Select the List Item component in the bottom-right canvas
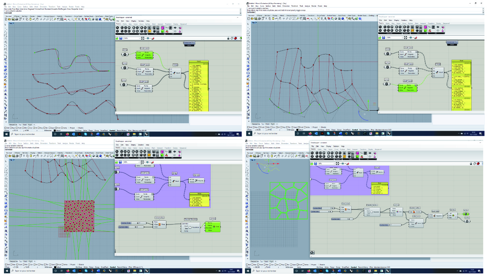The height and width of the screenshot is (277, 487). pos(452,215)
